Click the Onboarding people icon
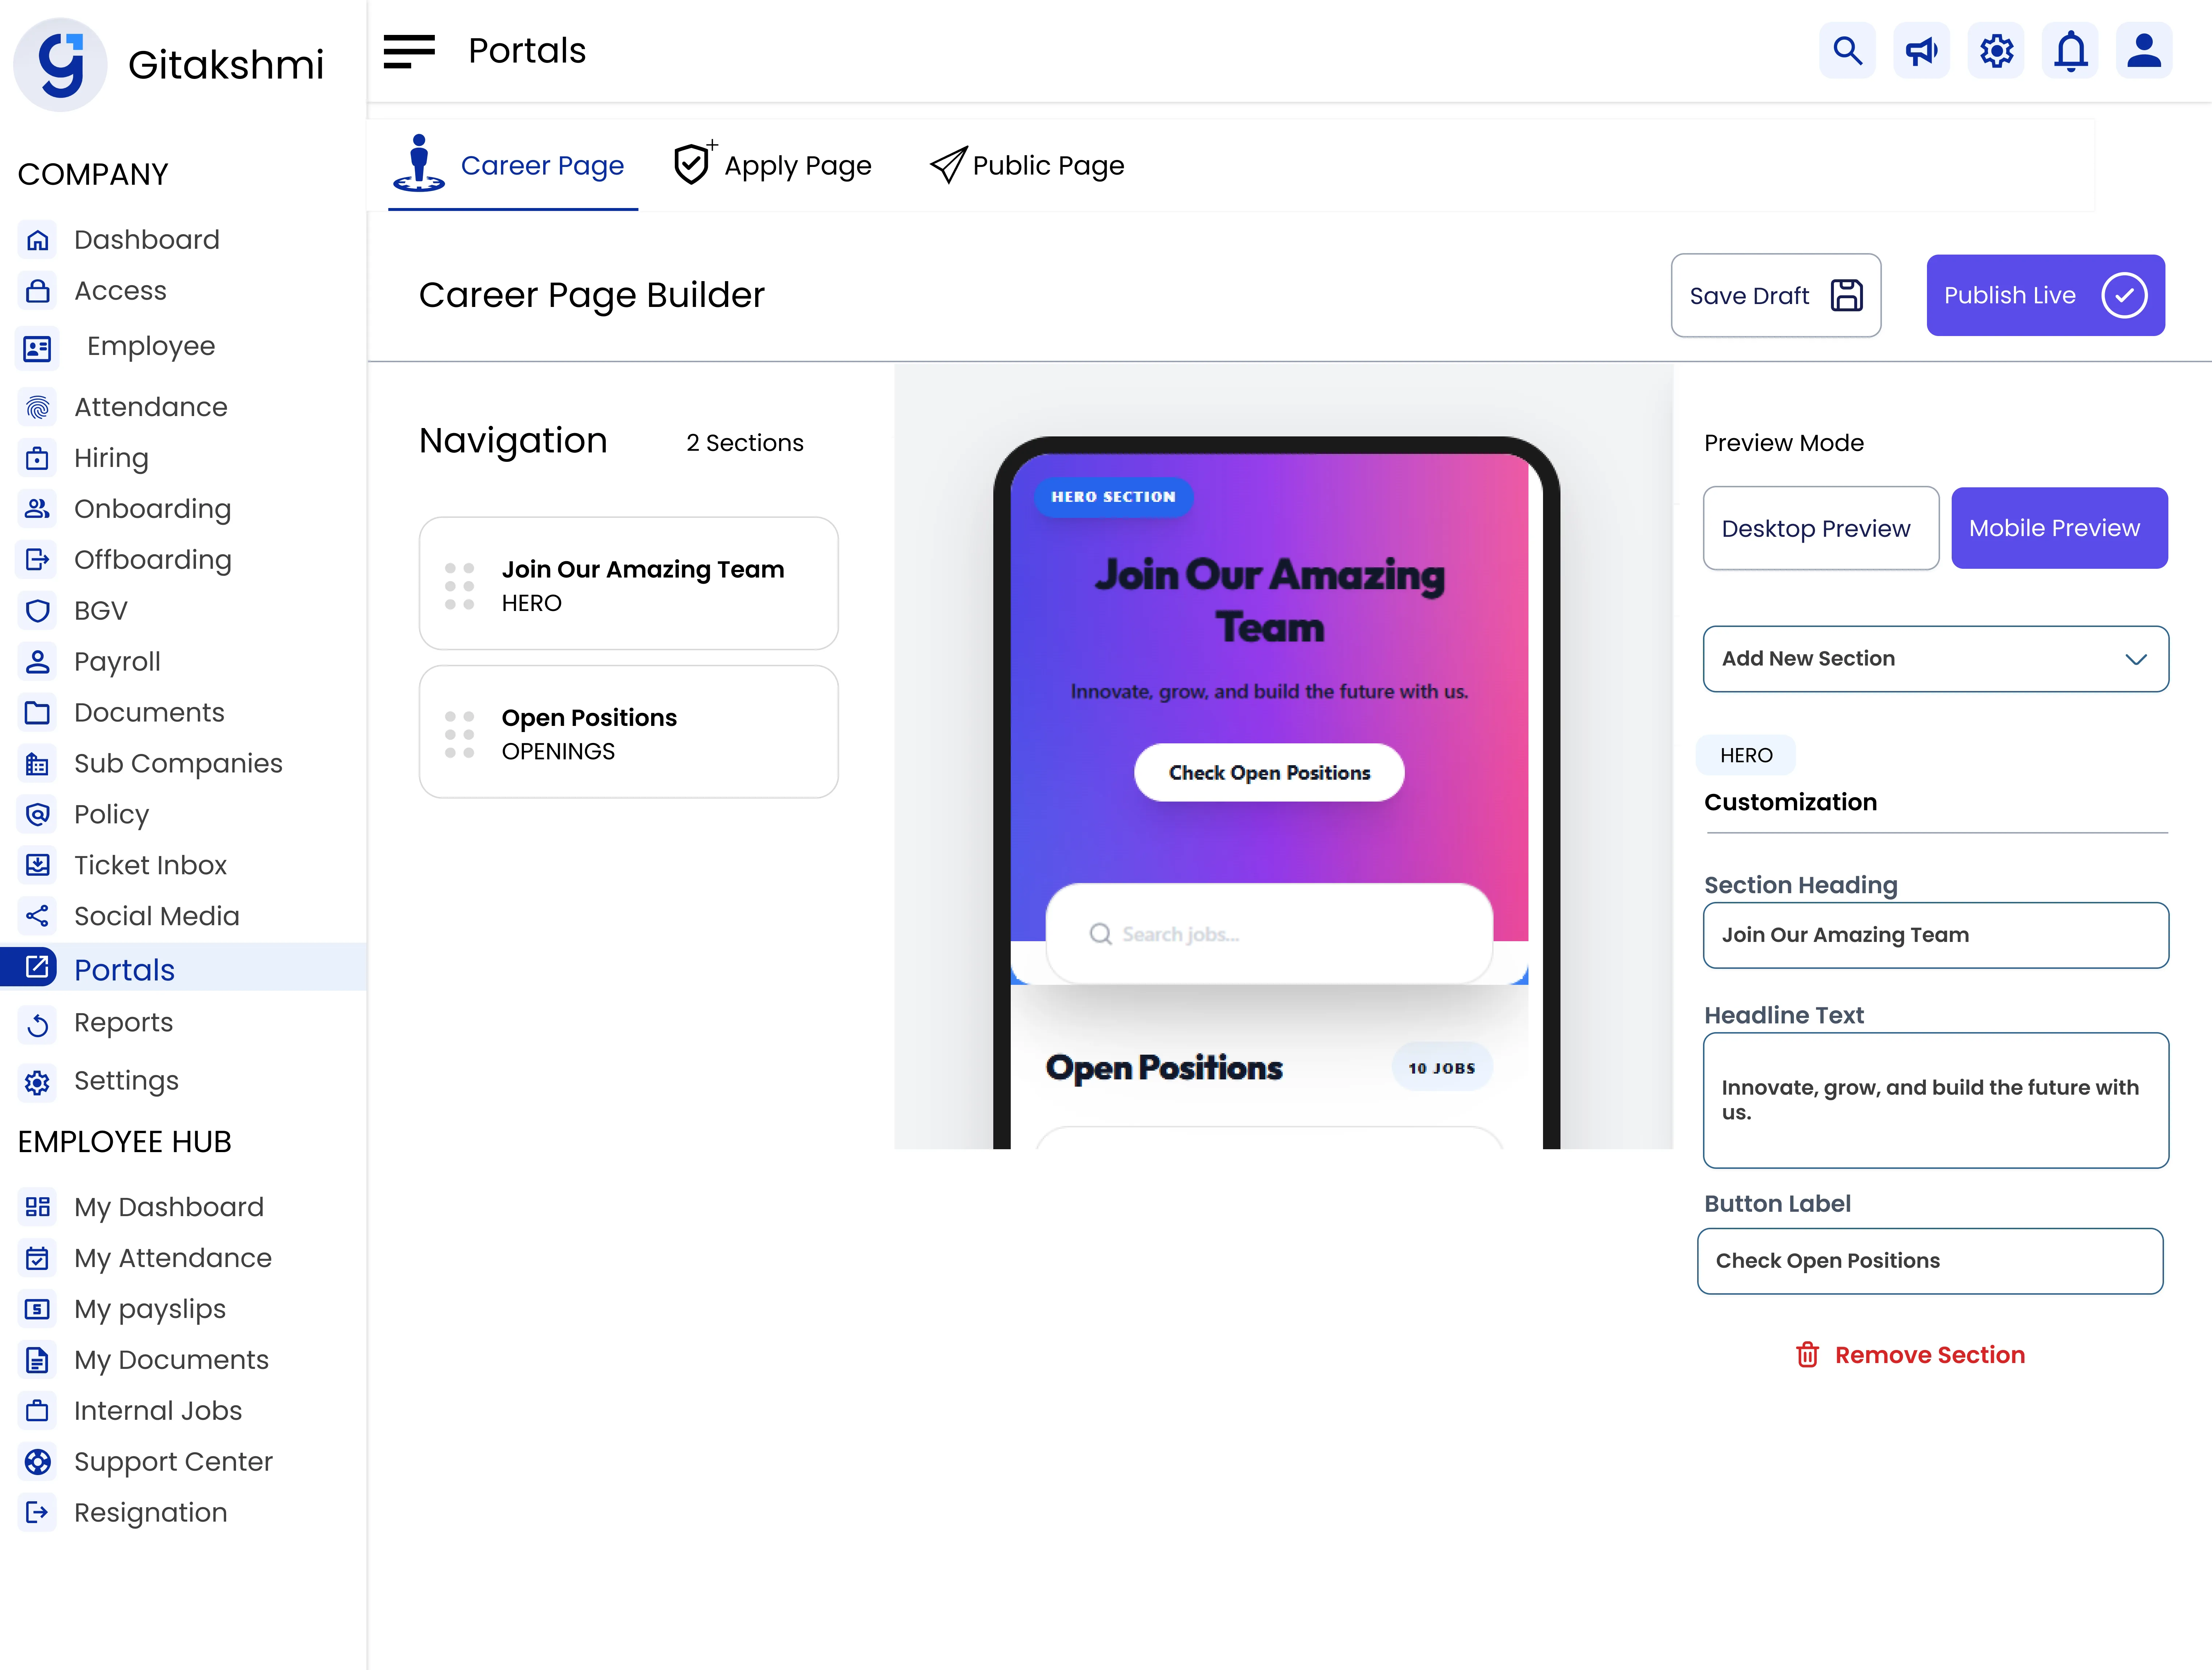The image size is (2212, 1670). pyautogui.click(x=37, y=509)
